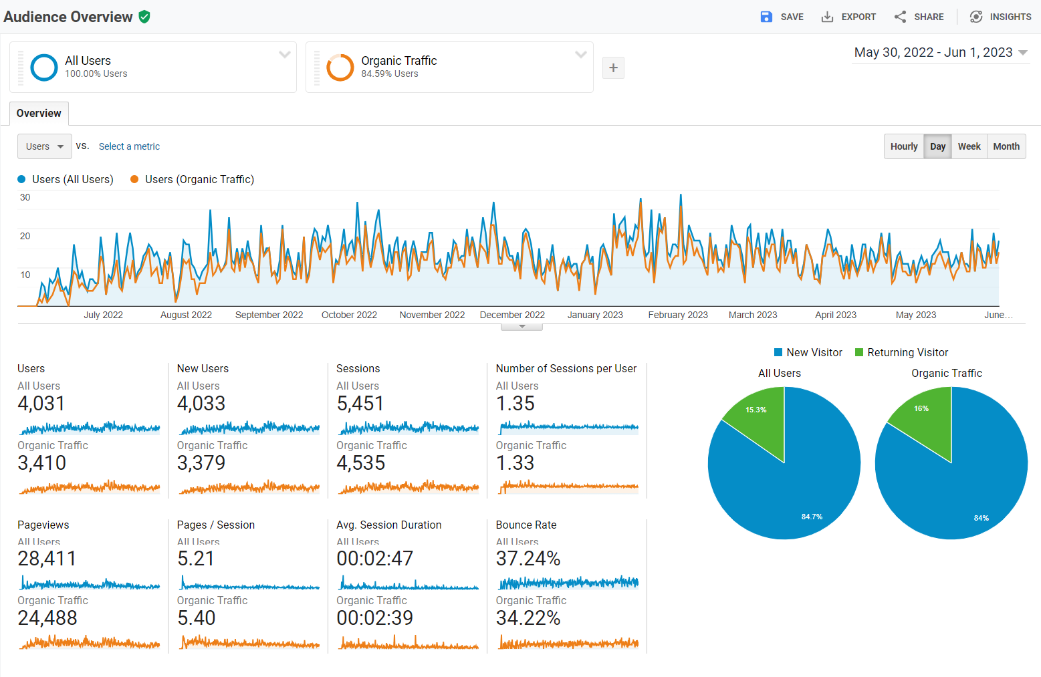Viewport: 1041px width, 677px height.
Task: Switch the chart to Week view
Action: click(x=969, y=146)
